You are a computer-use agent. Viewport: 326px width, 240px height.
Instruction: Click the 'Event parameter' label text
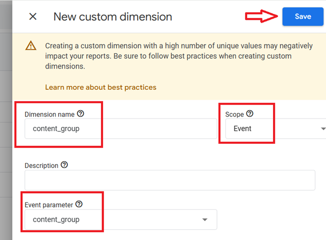click(x=49, y=205)
